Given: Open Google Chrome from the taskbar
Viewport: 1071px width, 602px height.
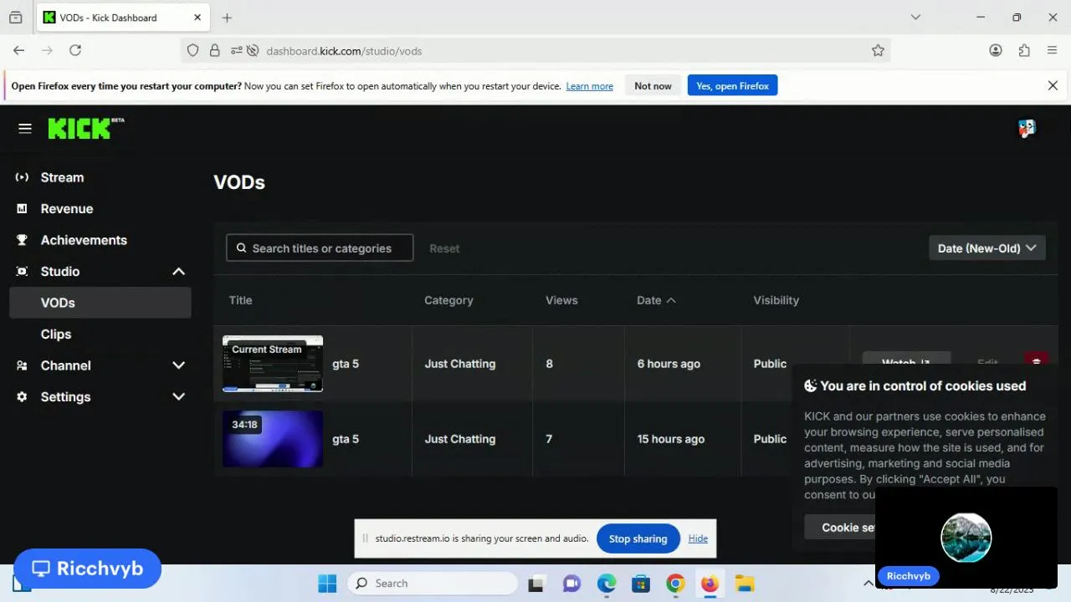Looking at the screenshot, I should coord(675,584).
